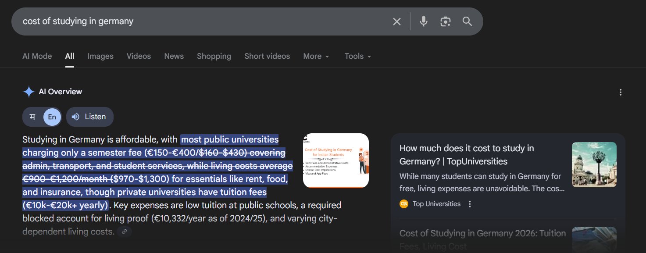Open Google Lens image search icon
Image resolution: width=646 pixels, height=253 pixels.
tap(445, 21)
